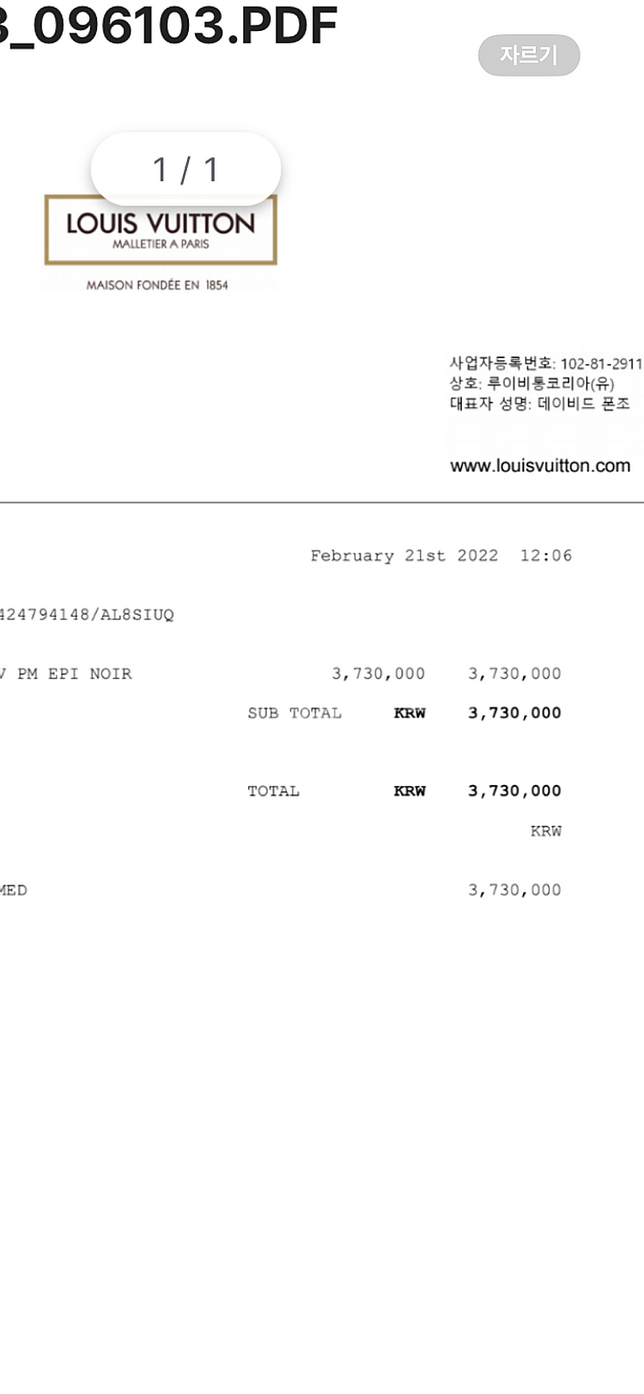This screenshot has height=1394, width=644.
Task: Click the TOTAL label
Action: click(274, 791)
